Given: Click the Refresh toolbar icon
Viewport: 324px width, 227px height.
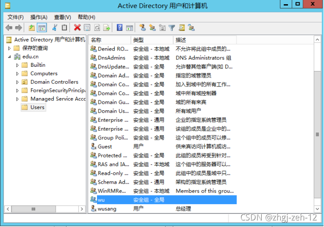Looking at the screenshot, I should point(97,28).
